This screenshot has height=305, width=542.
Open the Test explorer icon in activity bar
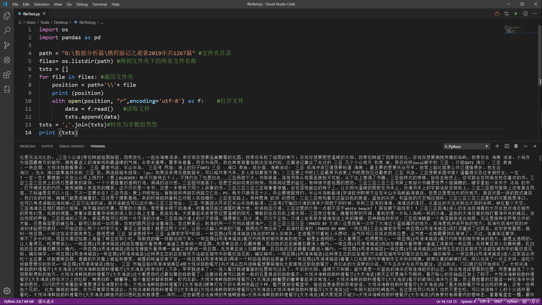7,90
